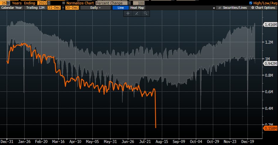Select the 1.2M y-axis label
This screenshot has height=145, width=278.
point(269,42)
